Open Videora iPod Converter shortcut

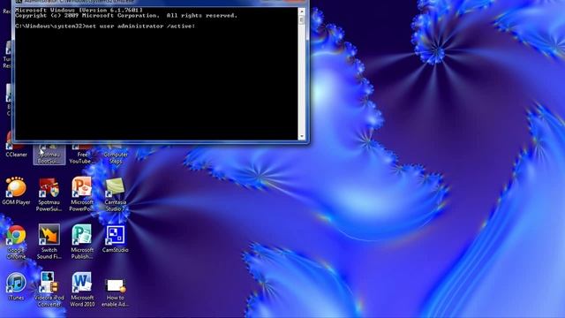click(x=49, y=290)
